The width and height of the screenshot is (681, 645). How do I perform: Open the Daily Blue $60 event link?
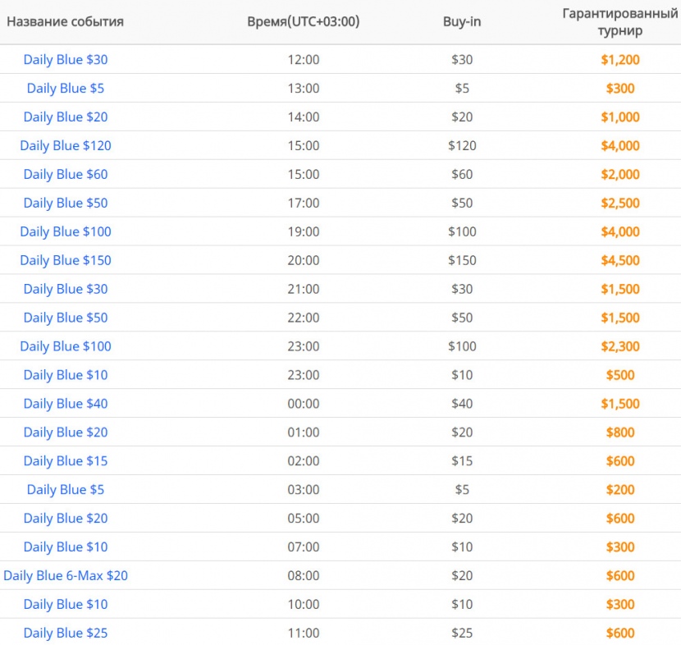point(66,174)
